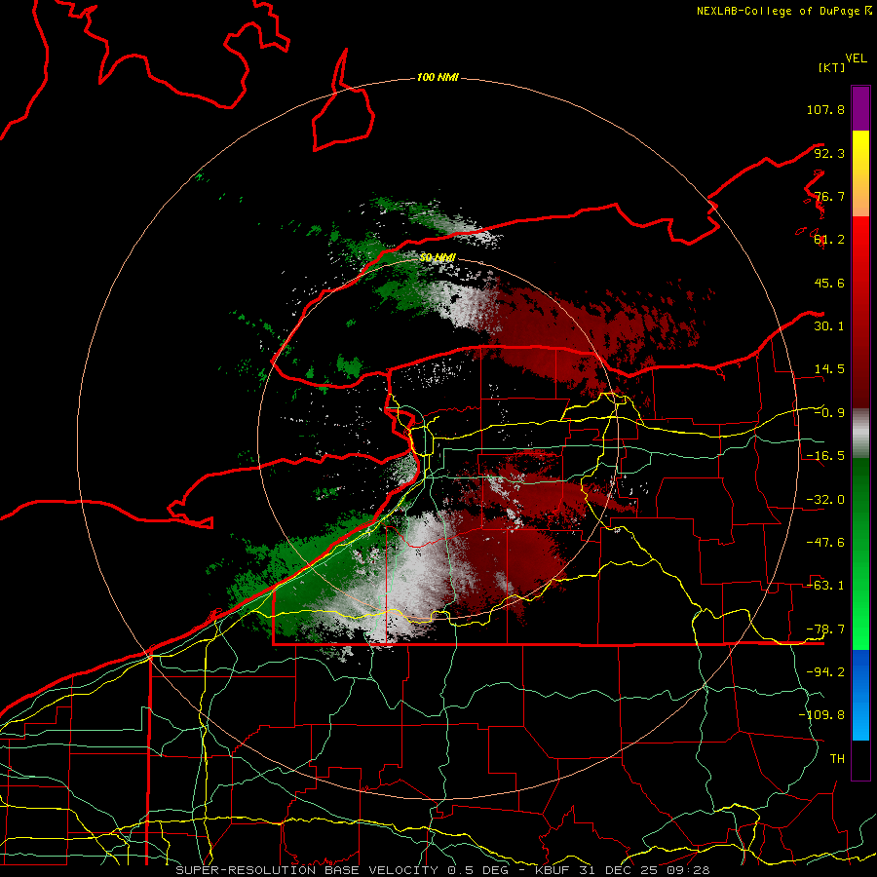Screen dimensions: 877x877
Task: Click the 50 NMI range ring label
Action: point(438,258)
